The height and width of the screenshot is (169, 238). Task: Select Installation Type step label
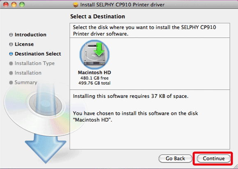pos(34,63)
